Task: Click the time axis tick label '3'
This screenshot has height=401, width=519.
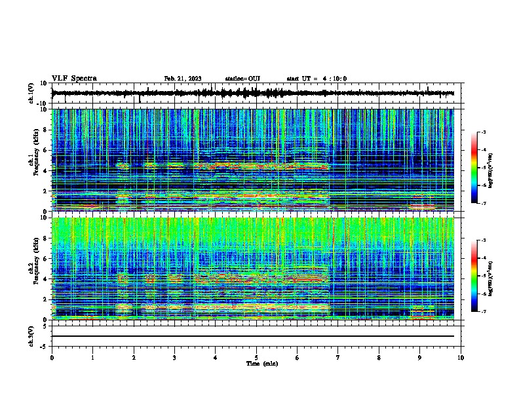Action: coord(174,358)
